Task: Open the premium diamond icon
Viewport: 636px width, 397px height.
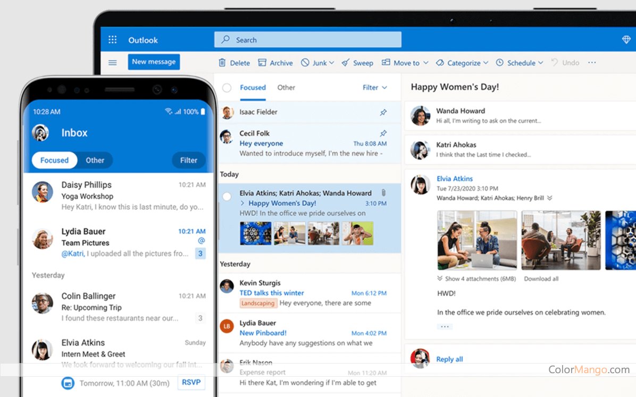Action: tap(626, 40)
